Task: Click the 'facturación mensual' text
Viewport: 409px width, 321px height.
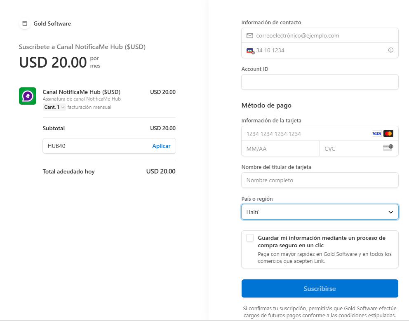Action: (x=89, y=107)
